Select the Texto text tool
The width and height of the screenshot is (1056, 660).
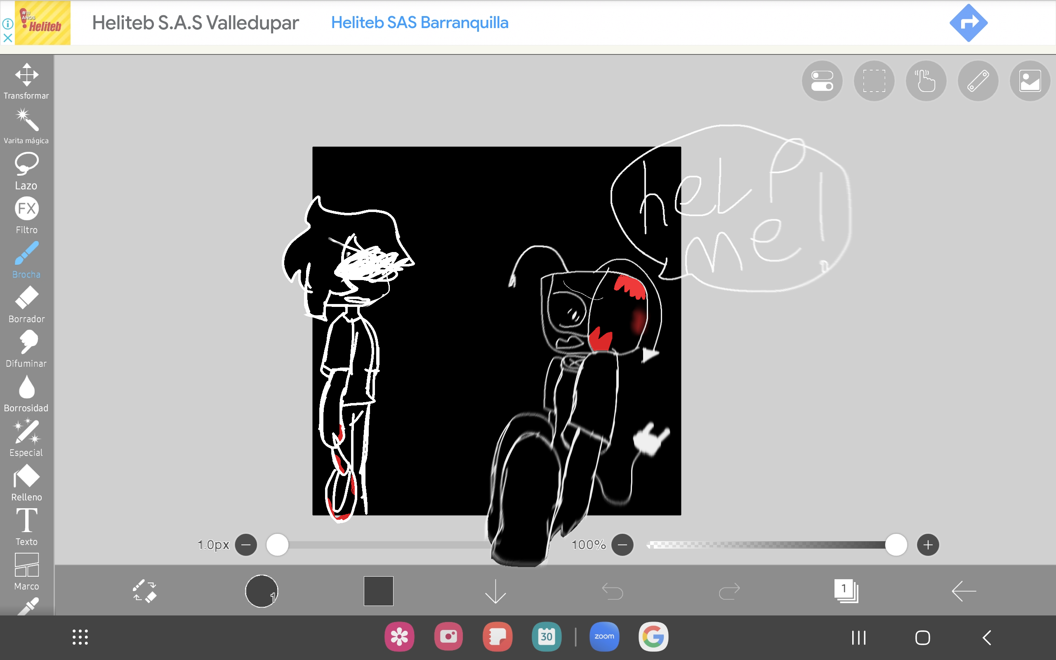[x=26, y=526]
